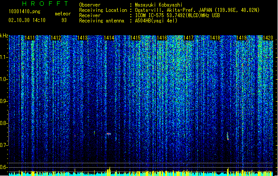
Task: Click the Receiving antenna label
Action: click(x=102, y=21)
